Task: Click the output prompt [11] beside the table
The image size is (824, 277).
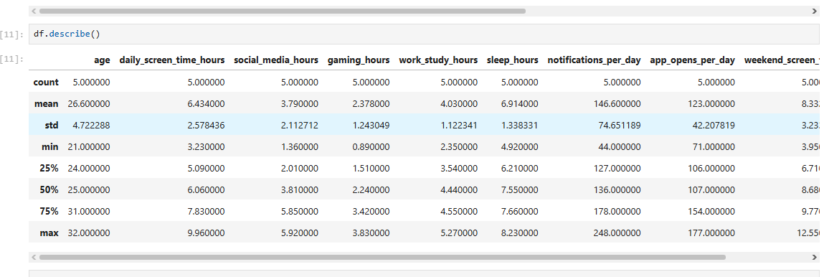Action: pyautogui.click(x=11, y=59)
